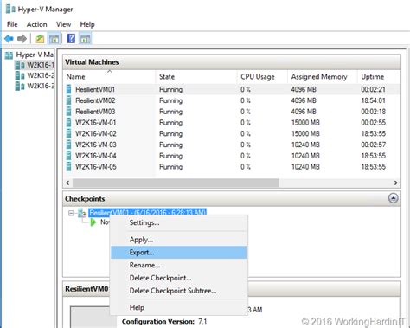The width and height of the screenshot is (410, 328).
Task: Select the W2K16-VM-02 row name
Action: (x=96, y=133)
